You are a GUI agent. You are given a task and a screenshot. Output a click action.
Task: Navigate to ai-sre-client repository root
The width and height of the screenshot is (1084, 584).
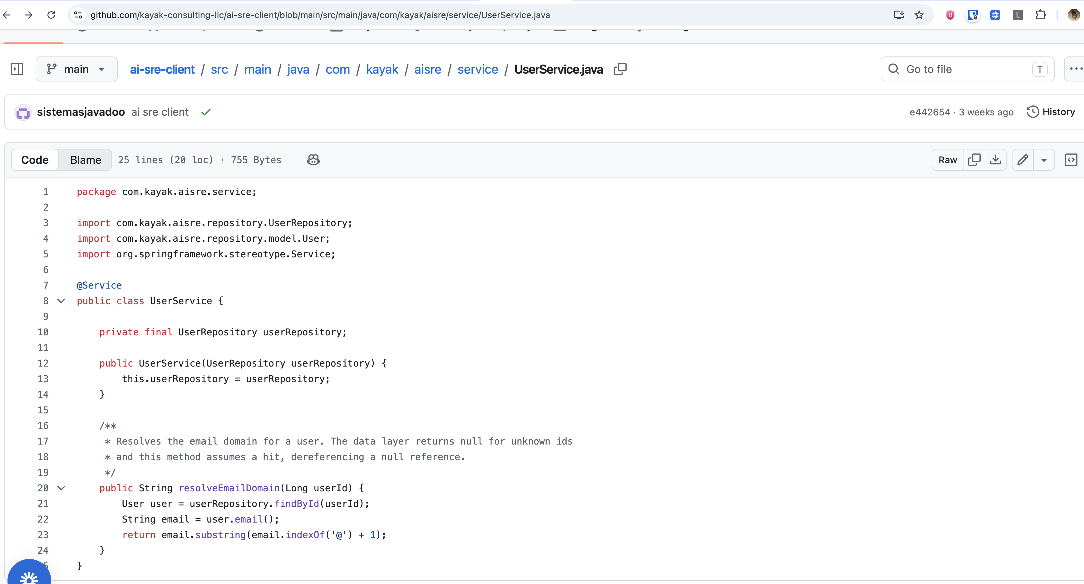point(162,69)
